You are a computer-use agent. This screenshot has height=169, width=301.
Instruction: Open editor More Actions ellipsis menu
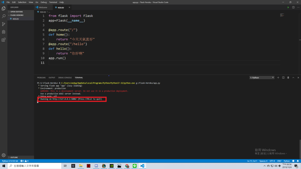(298, 7)
